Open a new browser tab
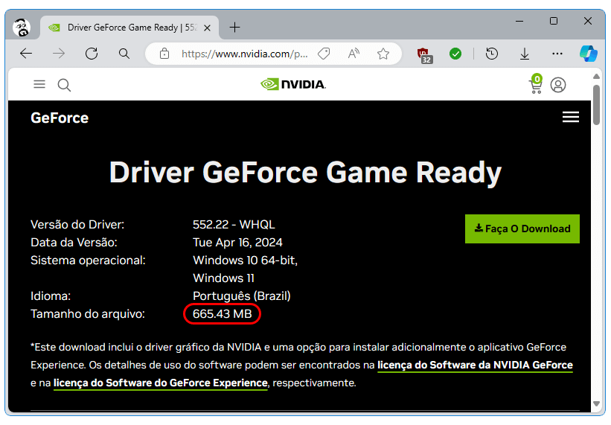611x425 pixels. click(234, 28)
